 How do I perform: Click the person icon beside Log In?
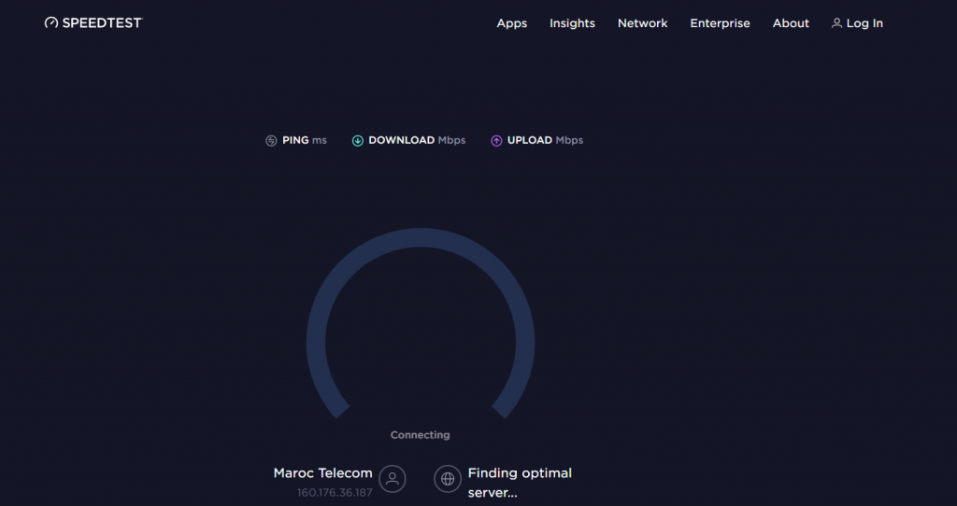[836, 23]
